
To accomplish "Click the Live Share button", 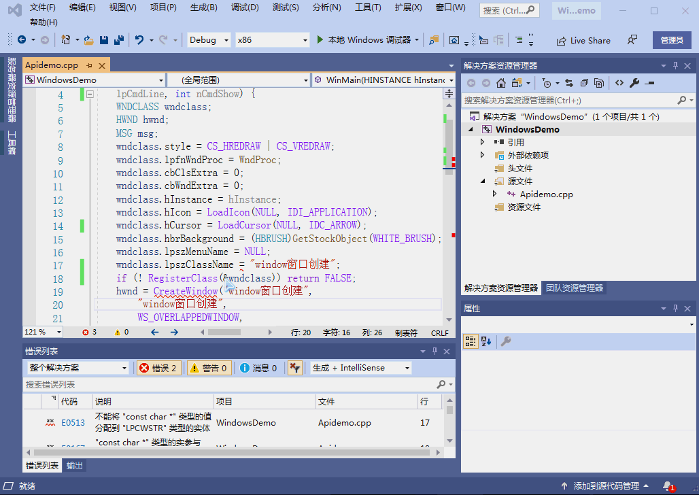I will point(583,40).
